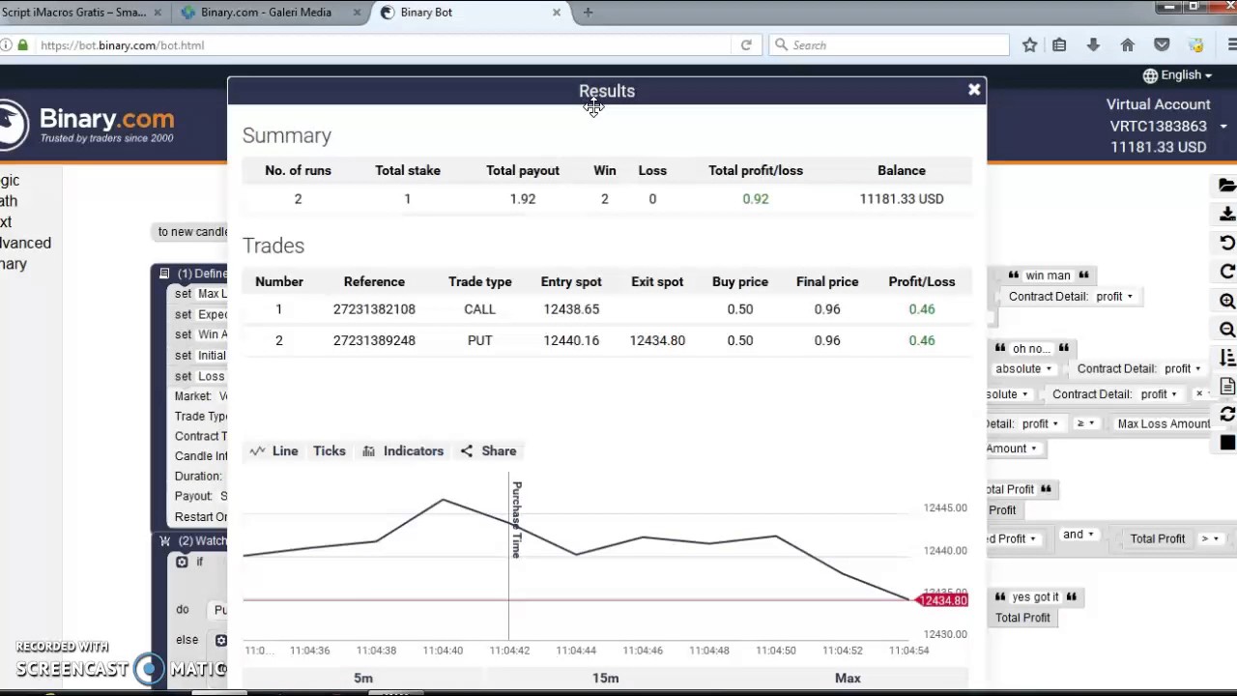This screenshot has width=1237, height=696.
Task: Click the save/download blocks icon
Action: [x=1227, y=214]
